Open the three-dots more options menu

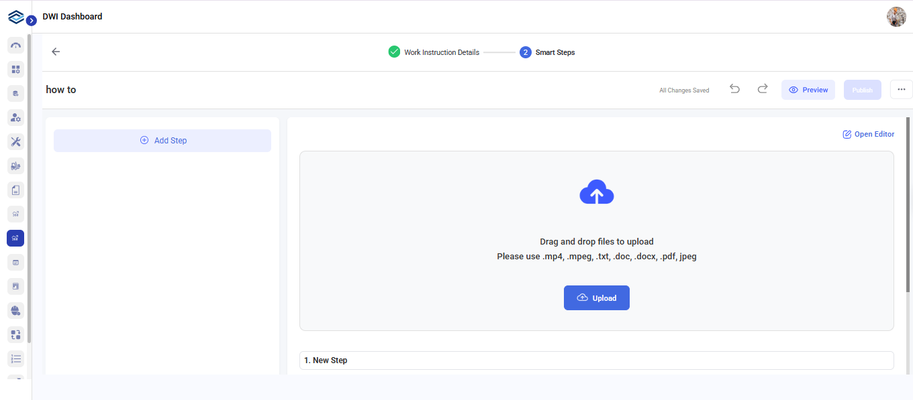coord(901,89)
